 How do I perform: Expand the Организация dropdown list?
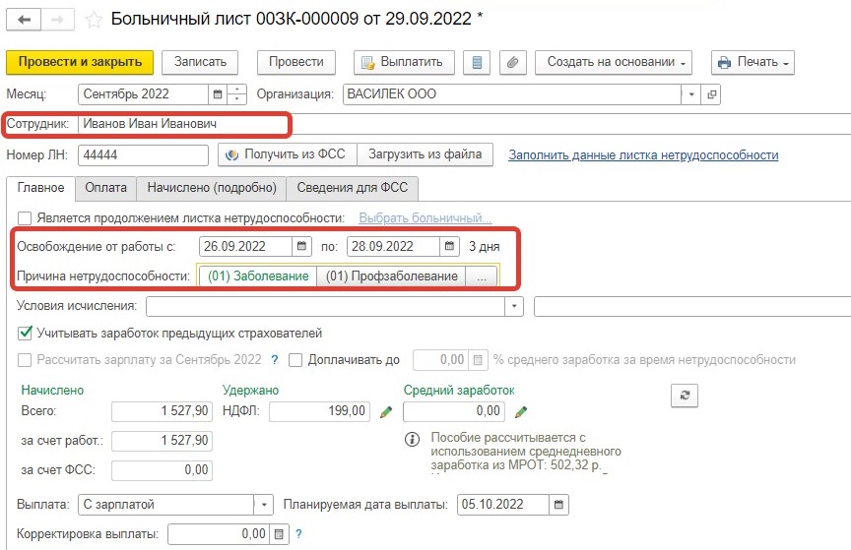[x=690, y=94]
